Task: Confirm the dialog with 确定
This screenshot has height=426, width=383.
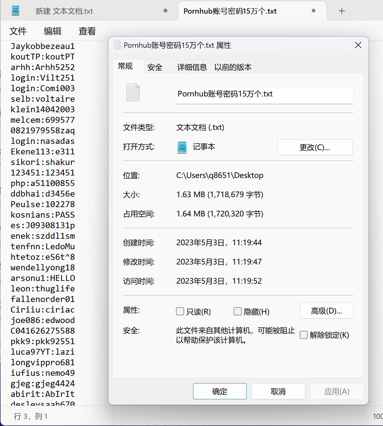Action: pos(220,391)
